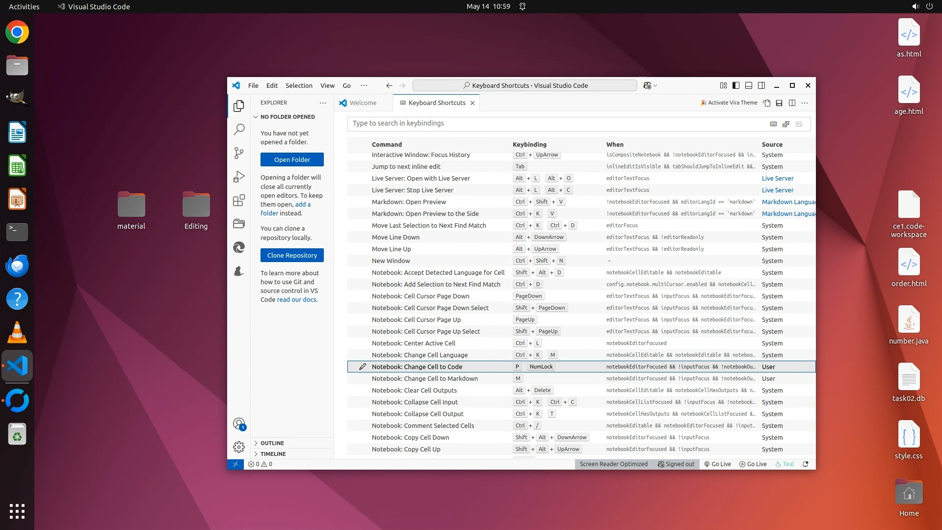Viewport: 942px width, 530px height.
Task: Click pencil edit icon for Change Cell to Code
Action: 363,367
